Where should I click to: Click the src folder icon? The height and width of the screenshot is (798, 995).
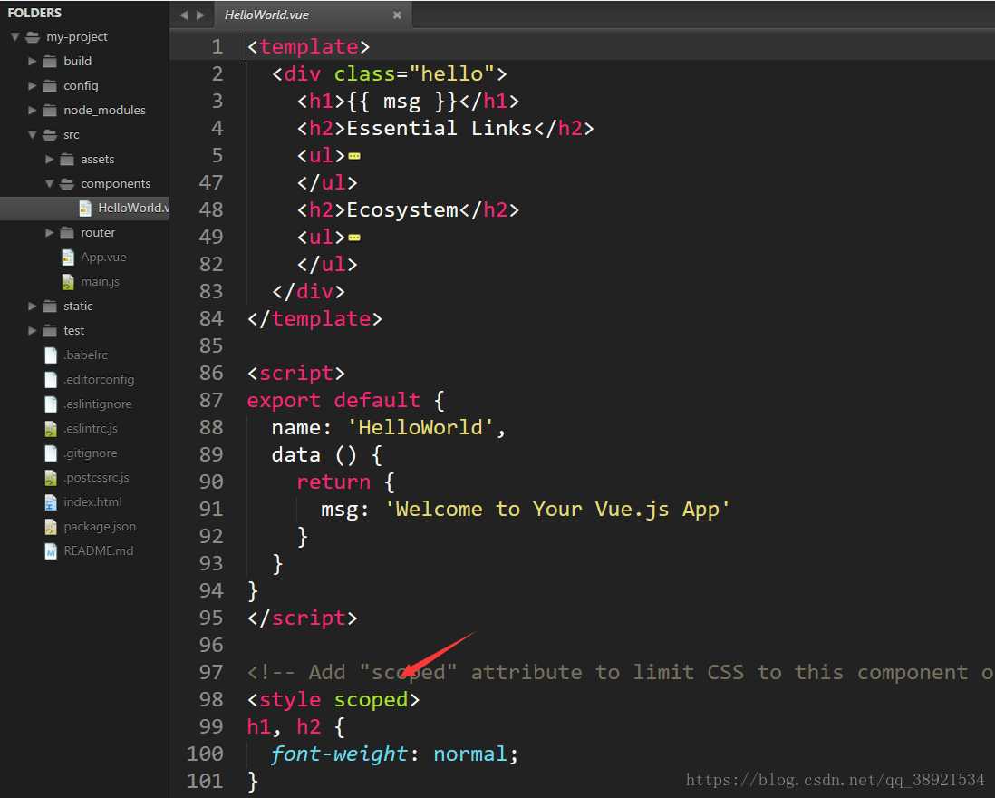(50, 134)
